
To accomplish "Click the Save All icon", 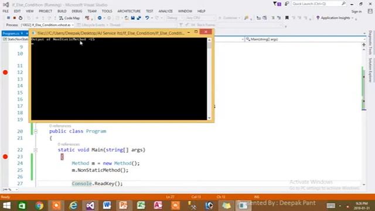I will pyautogui.click(x=139, y=18).
